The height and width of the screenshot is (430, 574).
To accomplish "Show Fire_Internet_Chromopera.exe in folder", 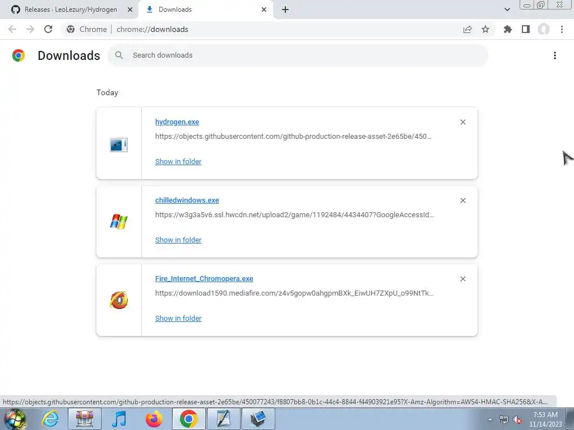I will point(178,318).
